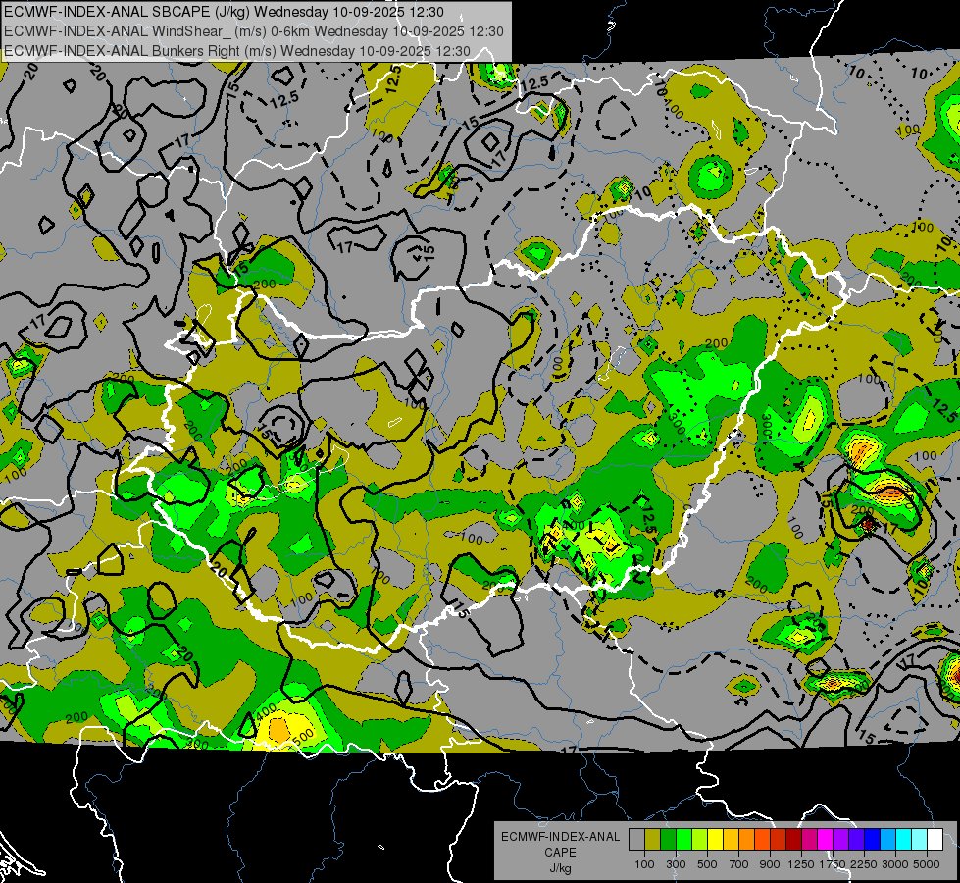Click the crimson-pink legend swatch after 1250

point(809,840)
